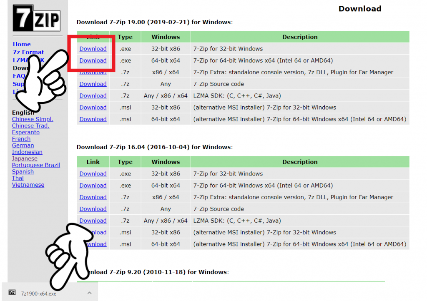Click the 'Type' header of the 16.04 table

tap(125, 162)
